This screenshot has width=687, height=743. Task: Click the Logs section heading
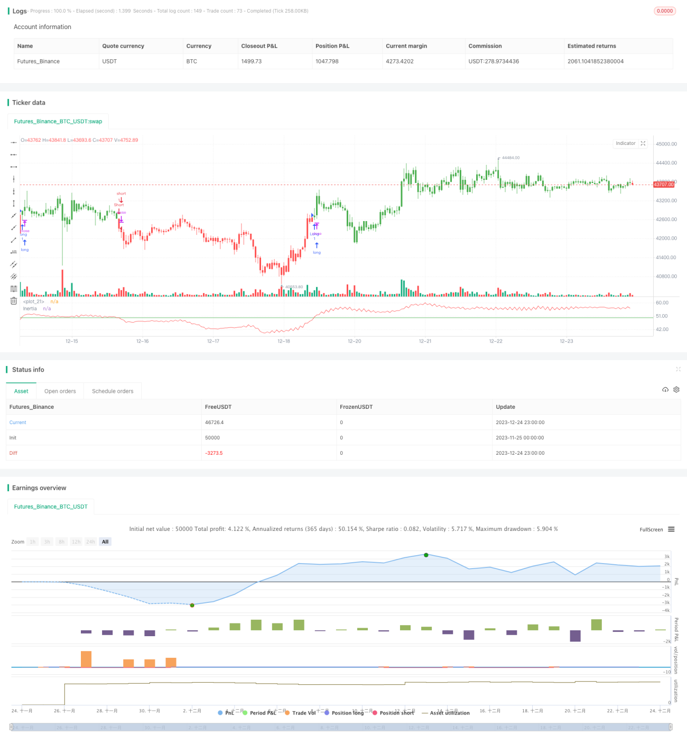(x=20, y=11)
